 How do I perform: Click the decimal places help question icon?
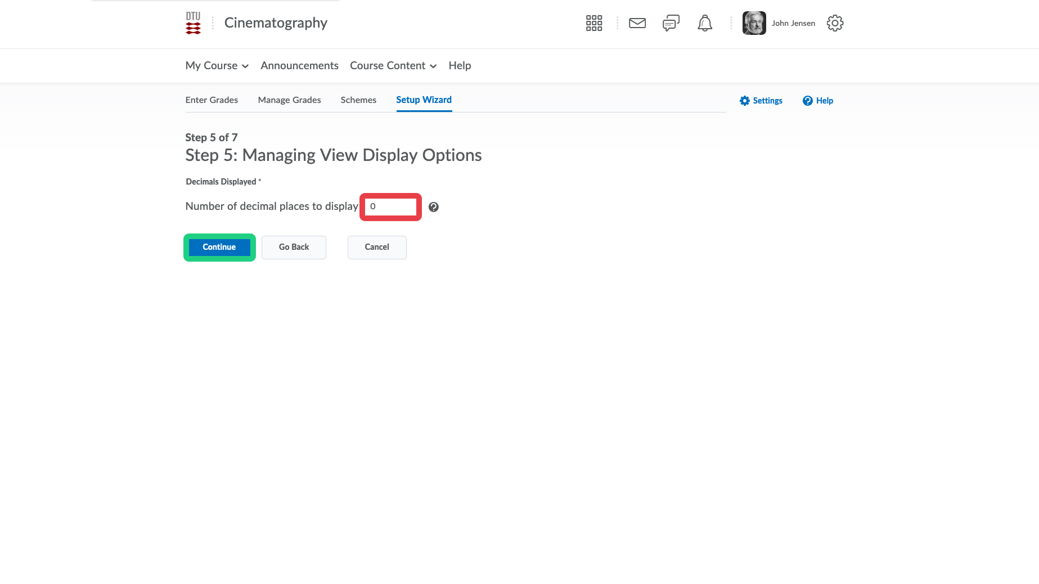433,207
